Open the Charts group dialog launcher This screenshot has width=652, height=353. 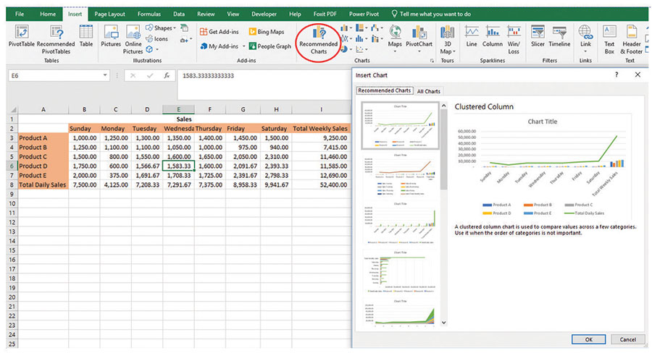pyautogui.click(x=432, y=61)
